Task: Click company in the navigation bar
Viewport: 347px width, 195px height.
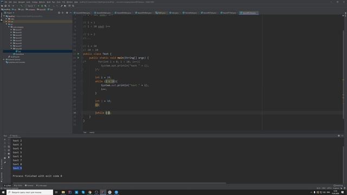Action: click(30, 10)
